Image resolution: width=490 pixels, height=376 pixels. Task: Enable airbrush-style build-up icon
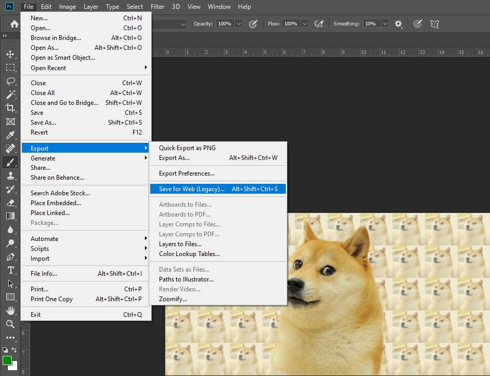[319, 24]
